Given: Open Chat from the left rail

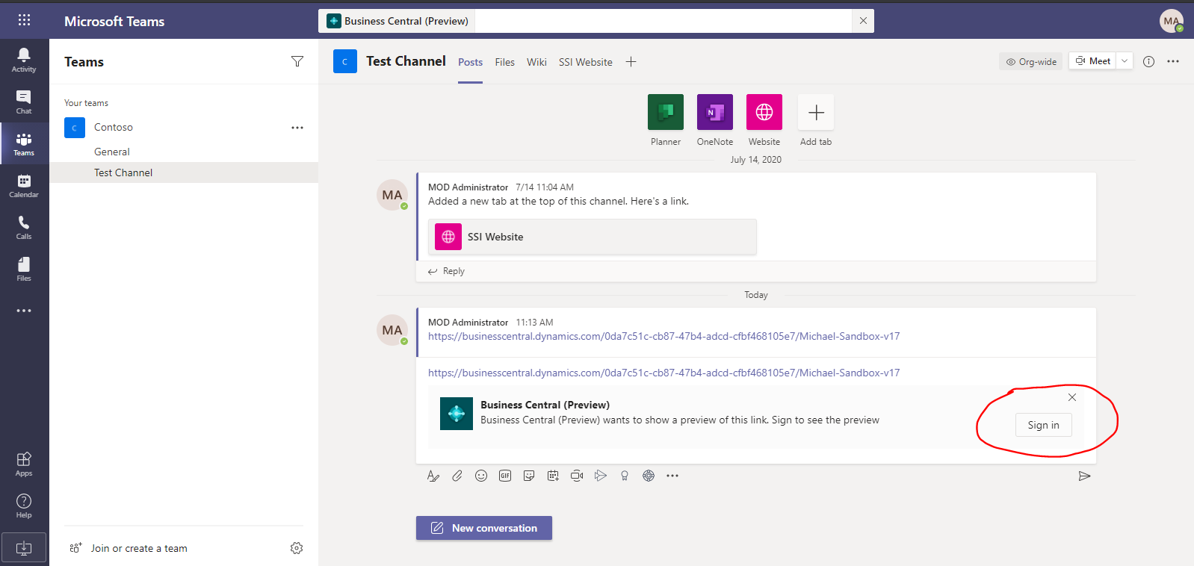Looking at the screenshot, I should point(24,102).
